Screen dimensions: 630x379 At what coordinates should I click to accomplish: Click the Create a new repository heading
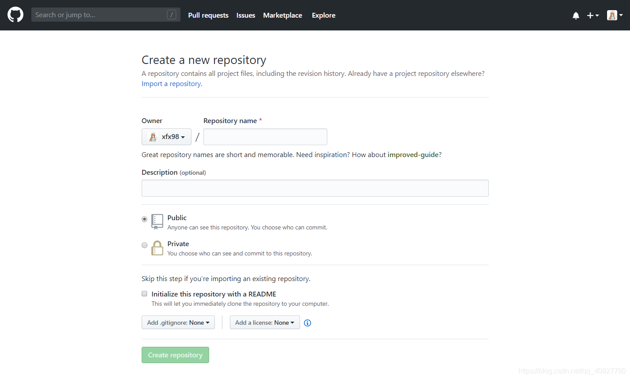tap(204, 60)
